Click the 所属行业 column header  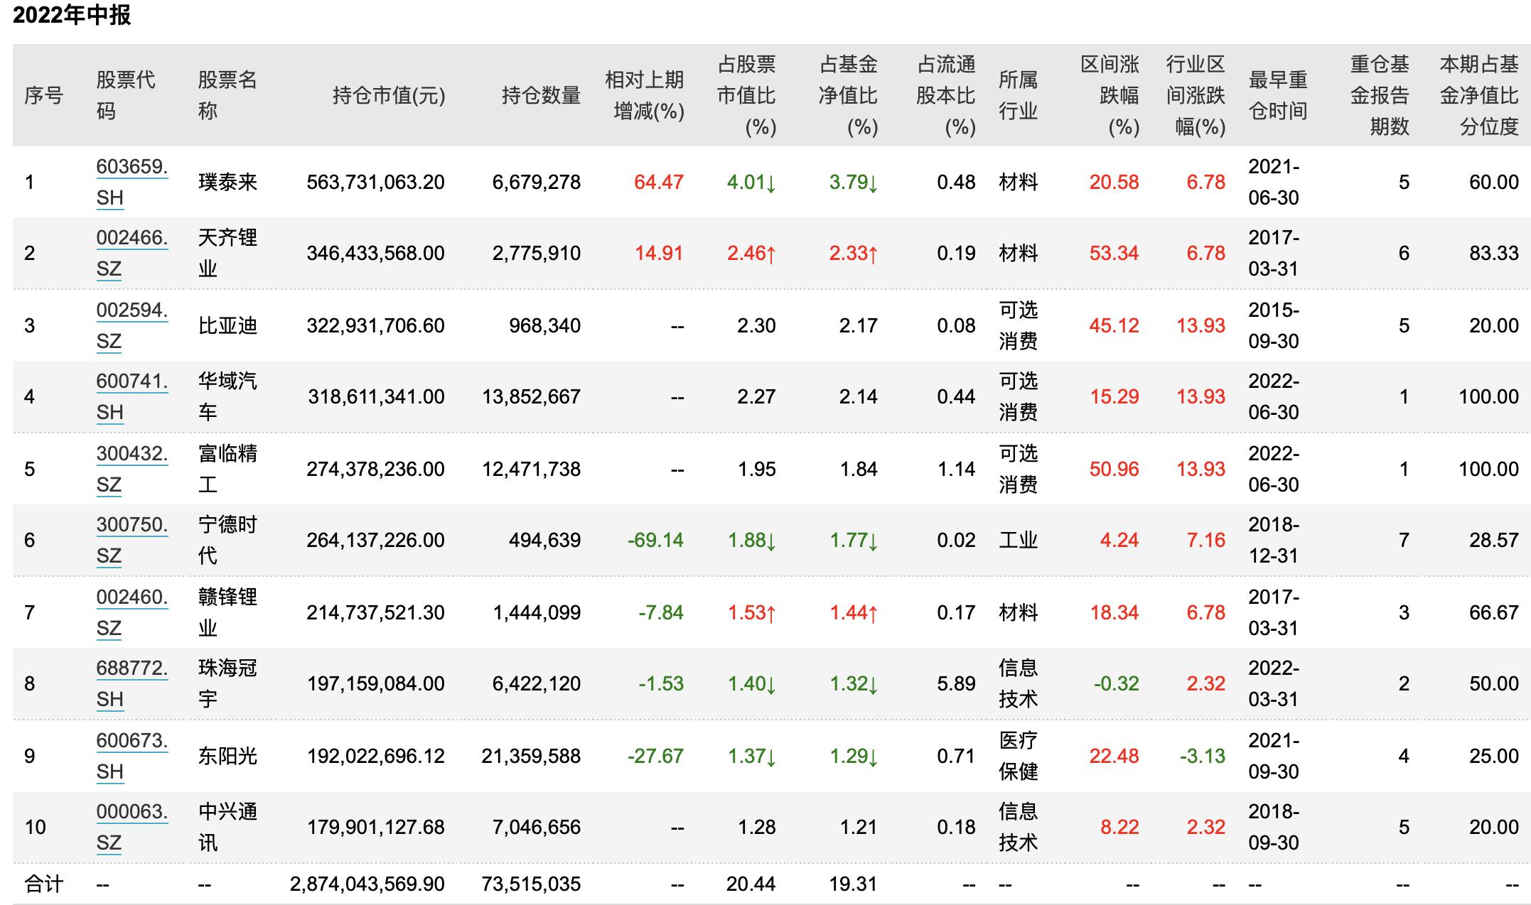[1019, 95]
